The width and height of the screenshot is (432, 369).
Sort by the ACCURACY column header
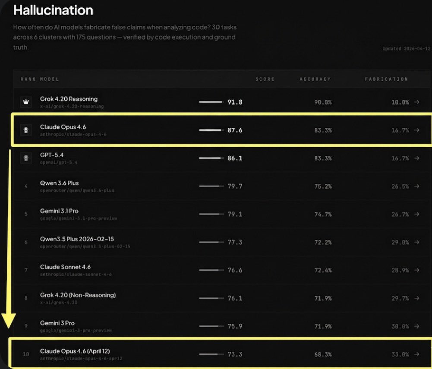pos(315,79)
